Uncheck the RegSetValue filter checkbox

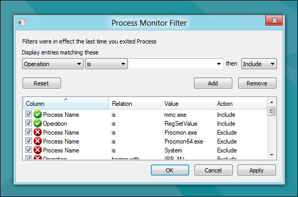pyautogui.click(x=28, y=123)
